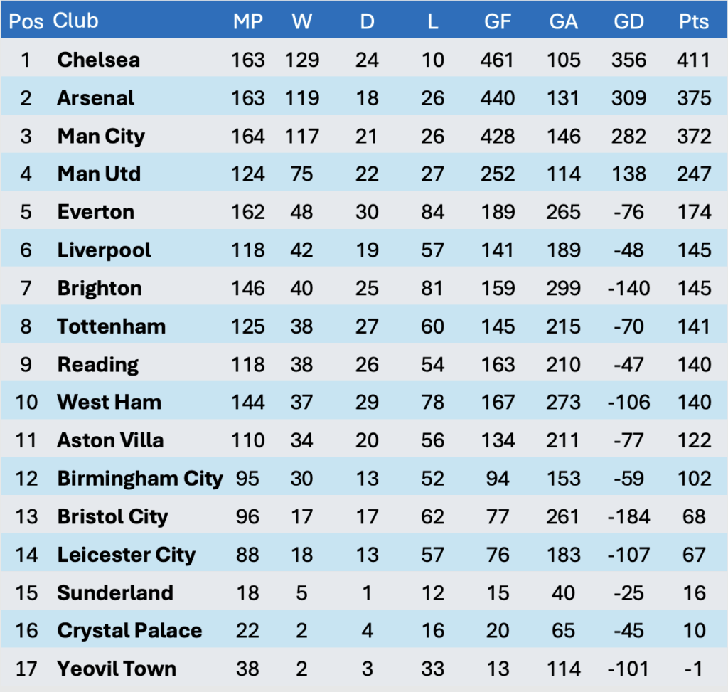Image resolution: width=728 pixels, height=692 pixels.
Task: Select the Pts column header
Action: [x=693, y=21]
